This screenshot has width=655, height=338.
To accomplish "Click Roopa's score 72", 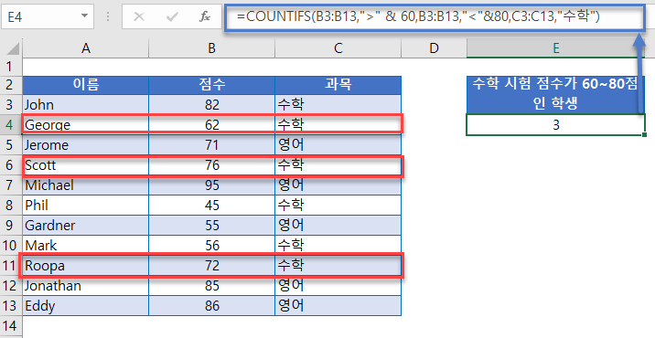I will [x=212, y=266].
